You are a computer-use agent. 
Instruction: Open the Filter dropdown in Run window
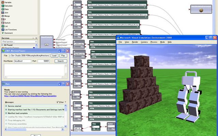(x=65, y=102)
